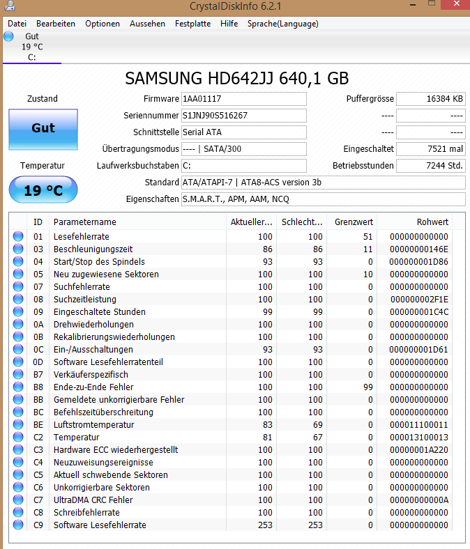Click the Laufwerksbuchstaben field C:

(x=243, y=166)
